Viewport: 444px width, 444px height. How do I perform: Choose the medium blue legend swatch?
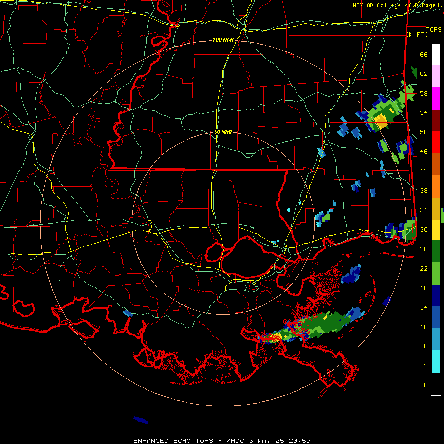(436, 317)
